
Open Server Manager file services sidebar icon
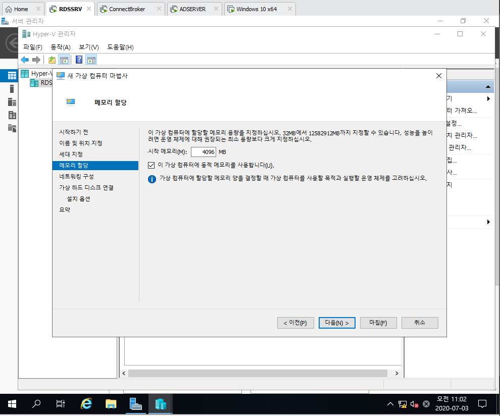[x=12, y=128]
